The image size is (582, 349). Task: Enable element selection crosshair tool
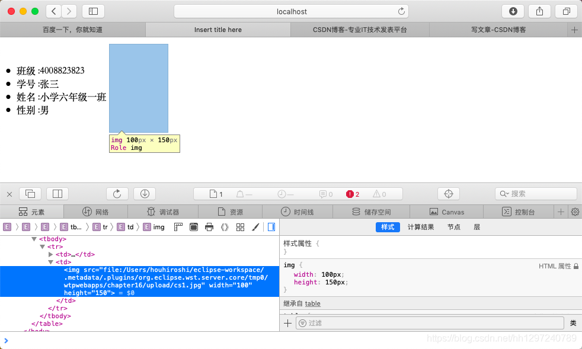pos(449,194)
